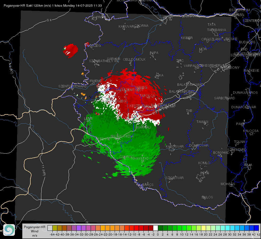Screen dimensions: 261x239
Task: Click the SZEKSZARD city label
Action: 237,150
